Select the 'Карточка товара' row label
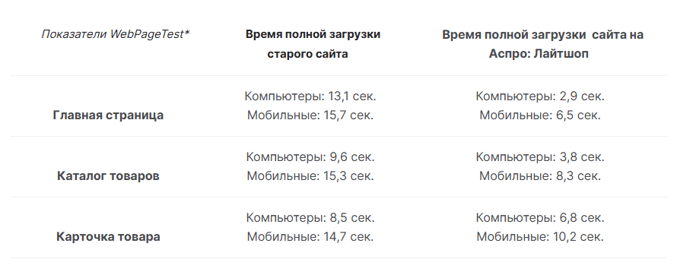This screenshot has height=278, width=677. pos(108,237)
